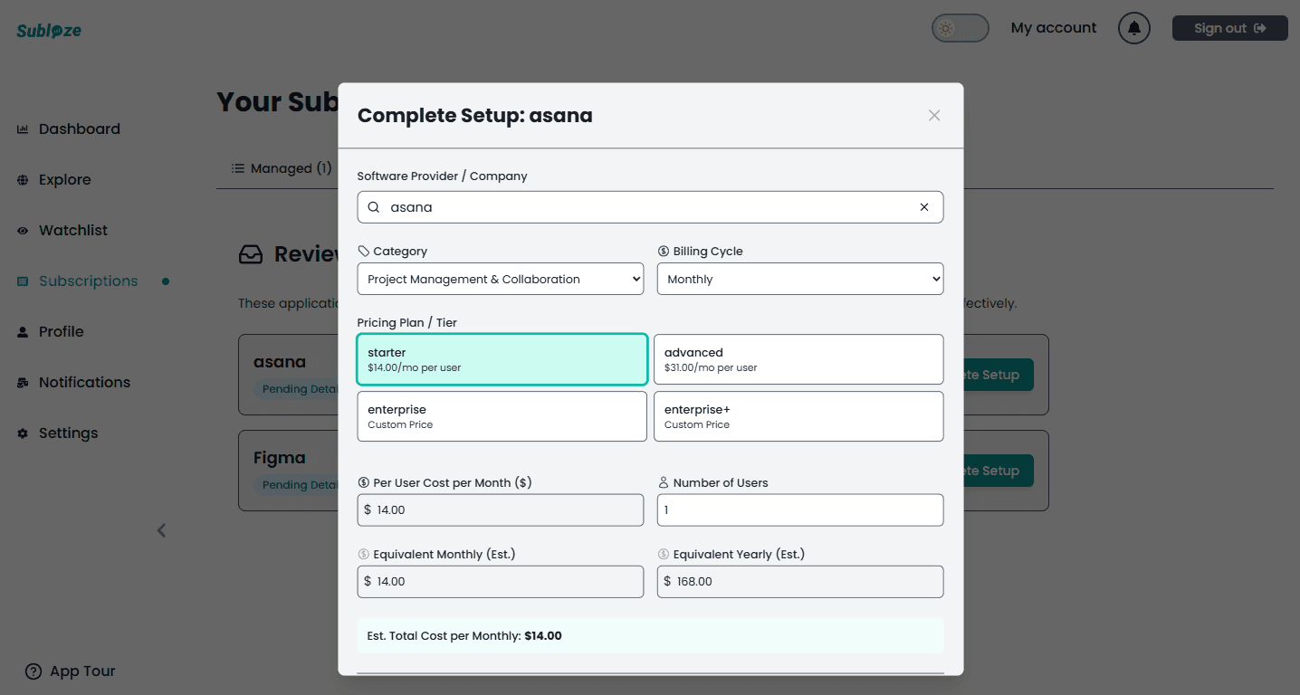
Task: Click the notification bell at the top right
Action: [x=1133, y=27]
